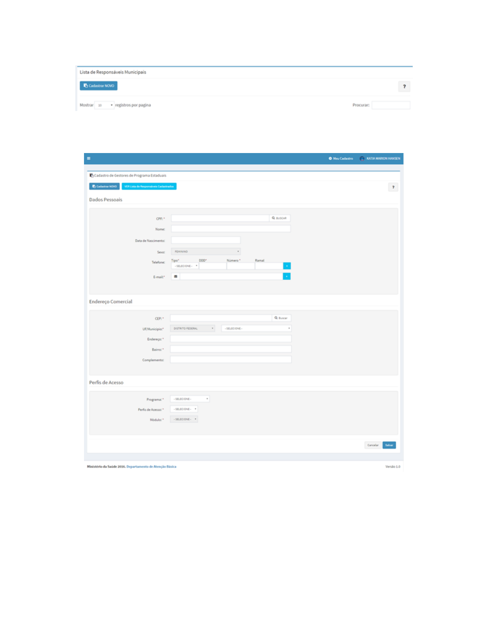Screen dimensions: 485x628
Task: Click the add button on the Telefone row
Action: pyautogui.click(x=287, y=266)
